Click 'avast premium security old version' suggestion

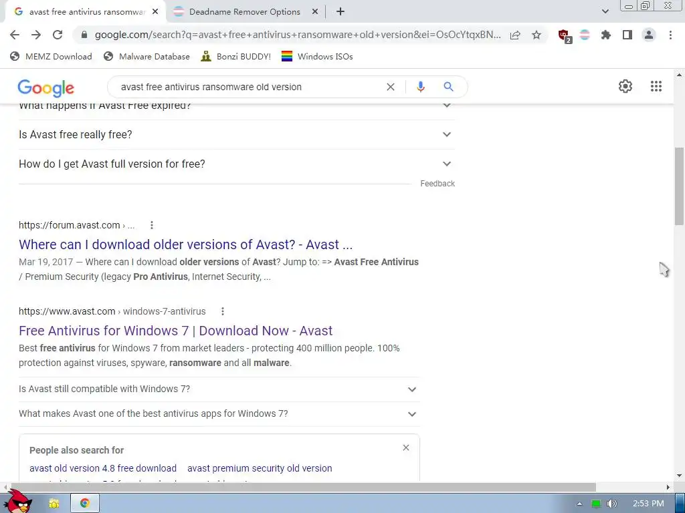pyautogui.click(x=260, y=468)
